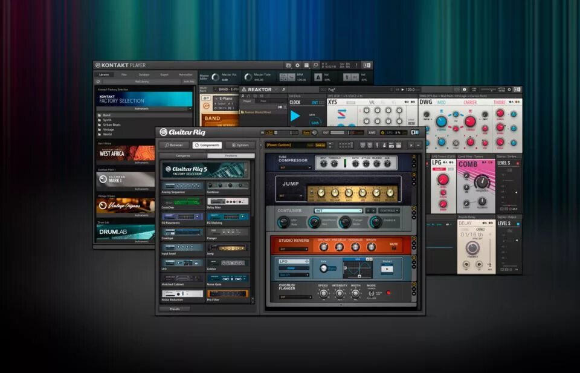Toggle the LIVE button in Guitar Rig header
580x373 pixels.
(x=372, y=132)
